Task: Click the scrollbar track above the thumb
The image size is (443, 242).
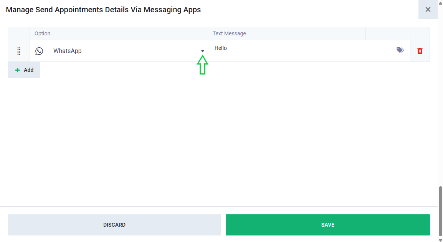Action: (440, 96)
